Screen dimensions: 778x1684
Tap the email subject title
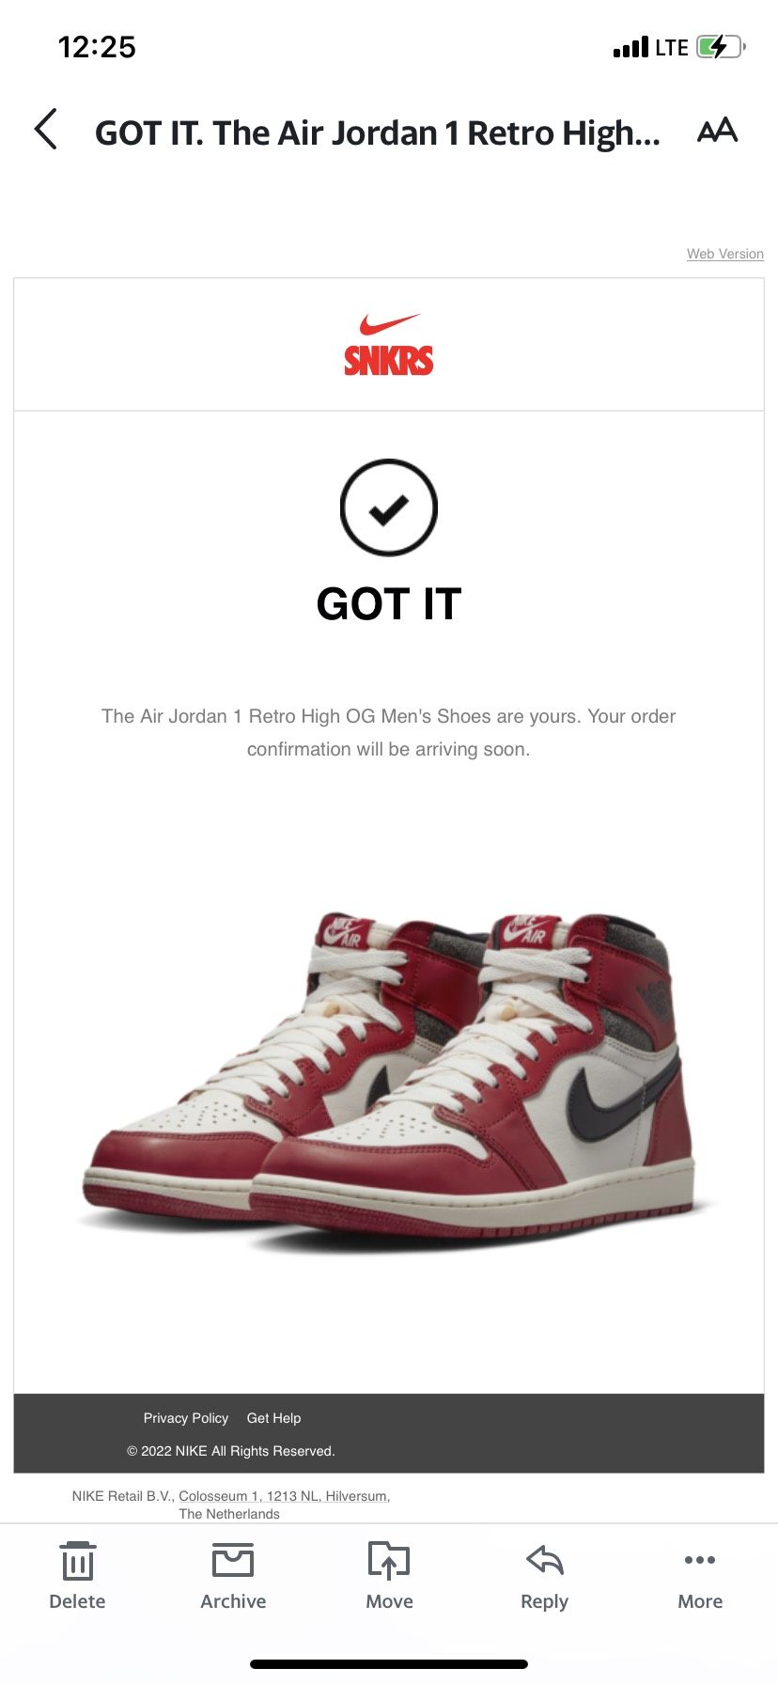click(x=378, y=133)
